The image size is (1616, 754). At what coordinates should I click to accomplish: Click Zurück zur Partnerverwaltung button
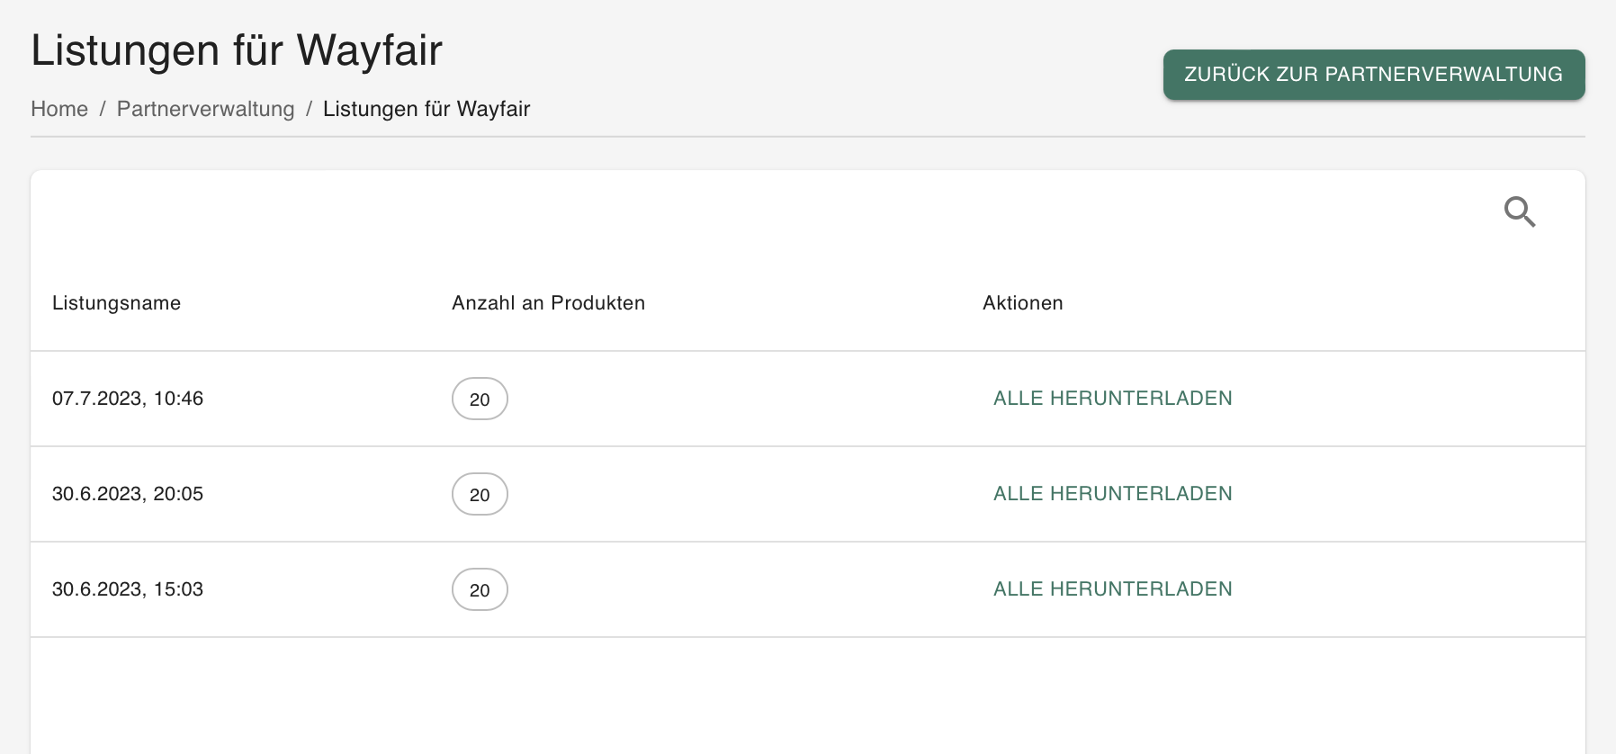click(x=1374, y=75)
